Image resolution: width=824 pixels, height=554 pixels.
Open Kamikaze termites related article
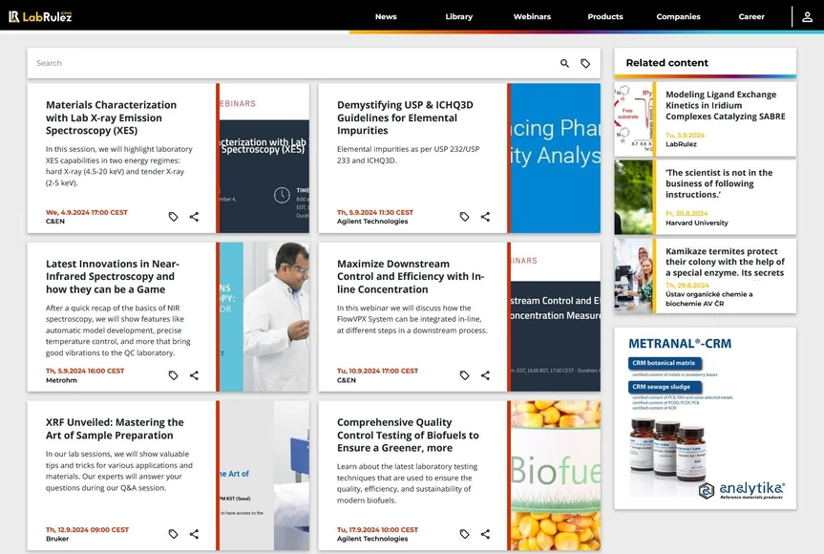[725, 262]
